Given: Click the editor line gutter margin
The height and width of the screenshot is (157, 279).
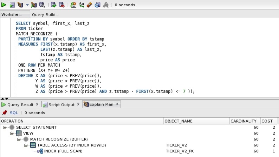Looking at the screenshot, I should pos(5,57).
